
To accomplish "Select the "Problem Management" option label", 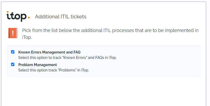I will pos(38,65).
